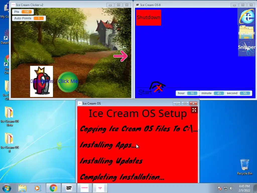Viewport: 257px width, 193px height.
Task: Click the crossed-out WiFi icon
Action: [x=158, y=87]
